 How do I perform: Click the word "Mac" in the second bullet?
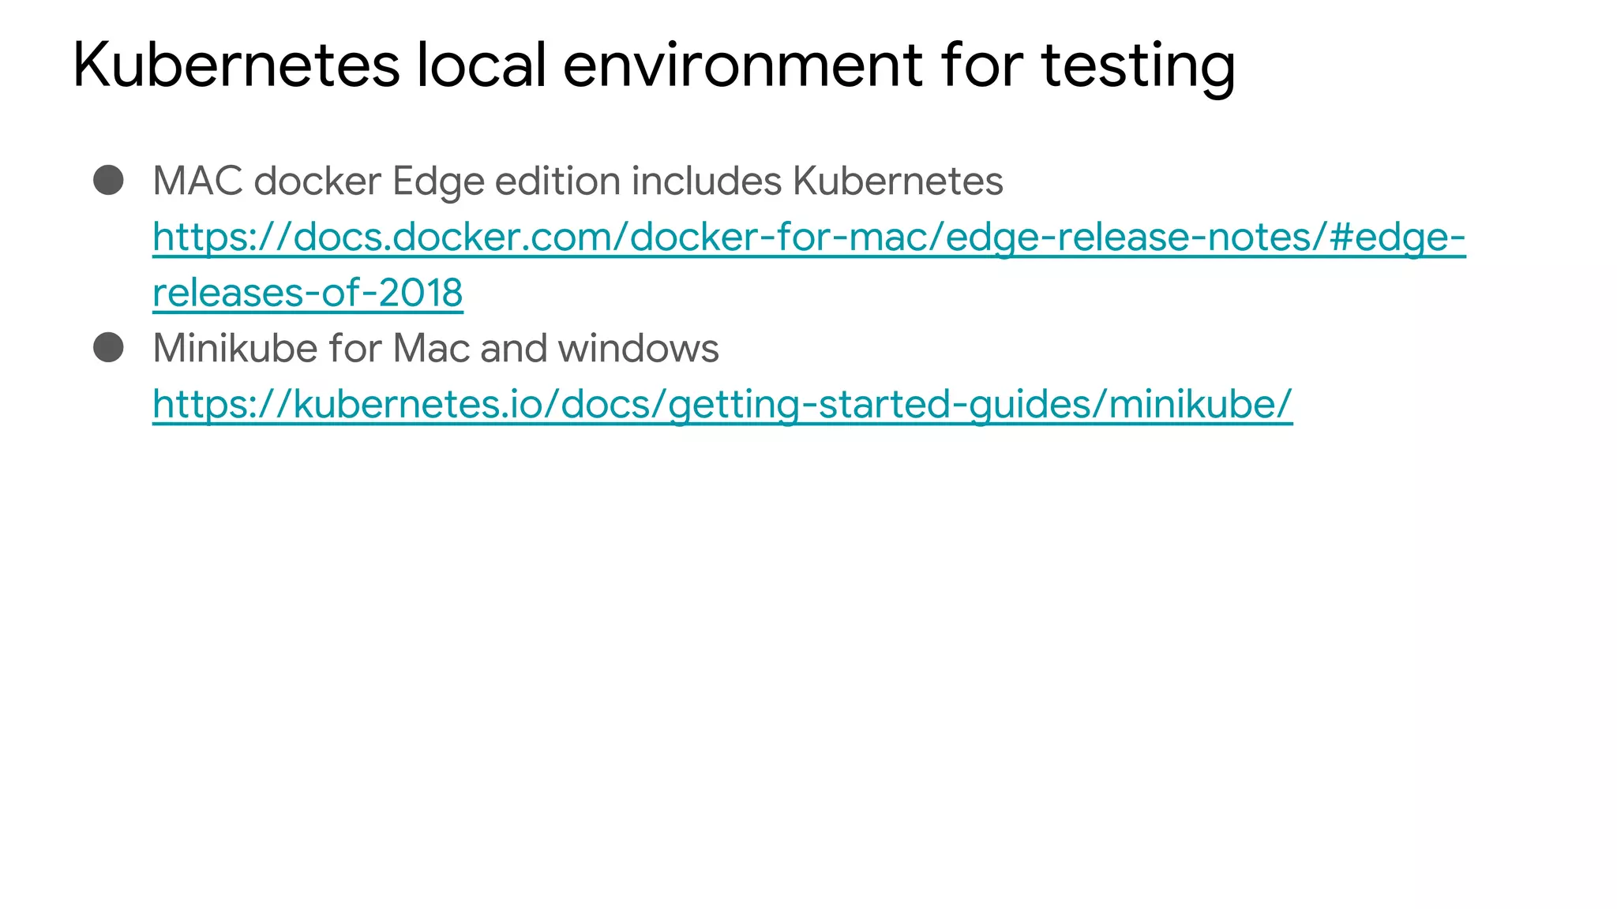[431, 349]
